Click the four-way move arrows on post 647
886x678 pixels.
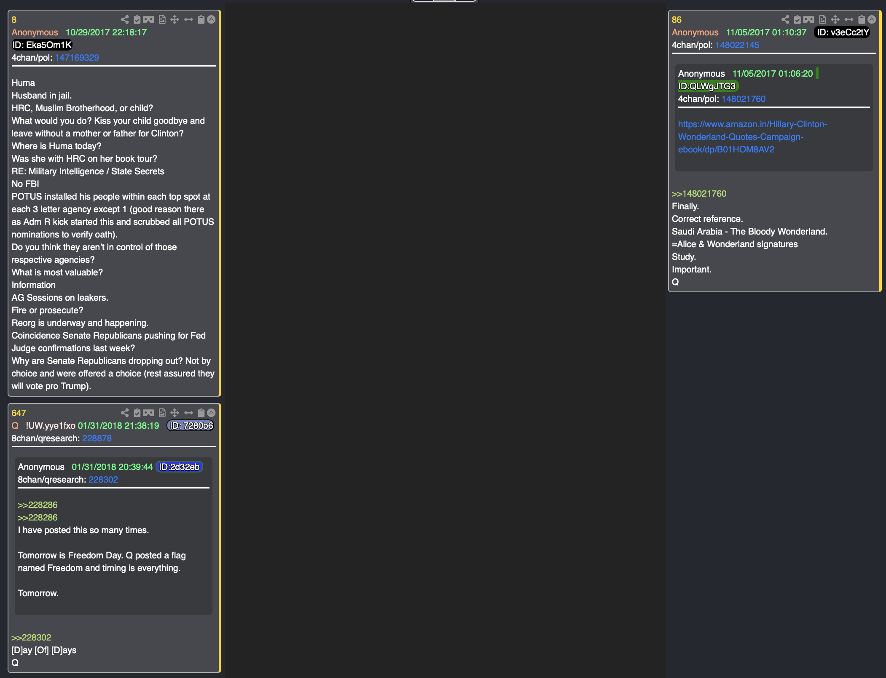[175, 413]
